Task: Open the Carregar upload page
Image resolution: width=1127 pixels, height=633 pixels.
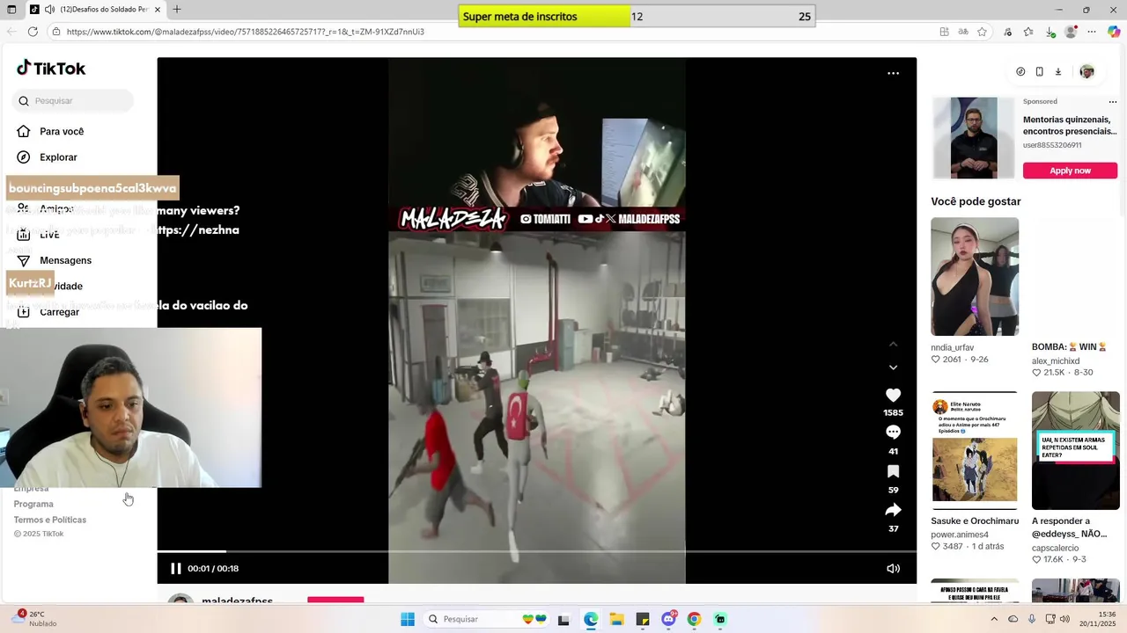Action: click(x=48, y=312)
